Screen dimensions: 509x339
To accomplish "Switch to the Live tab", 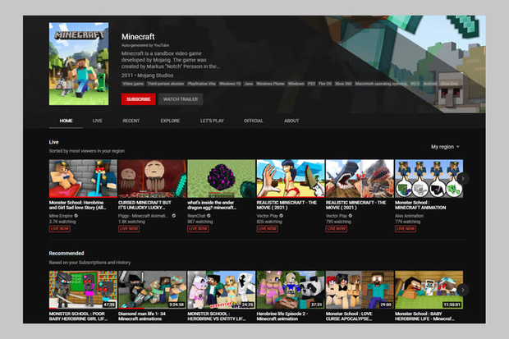I will (x=98, y=121).
